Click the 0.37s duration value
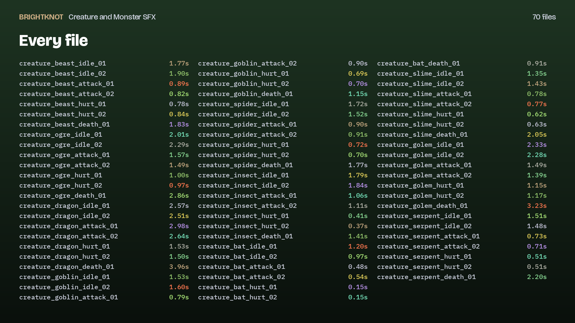 (x=358, y=226)
